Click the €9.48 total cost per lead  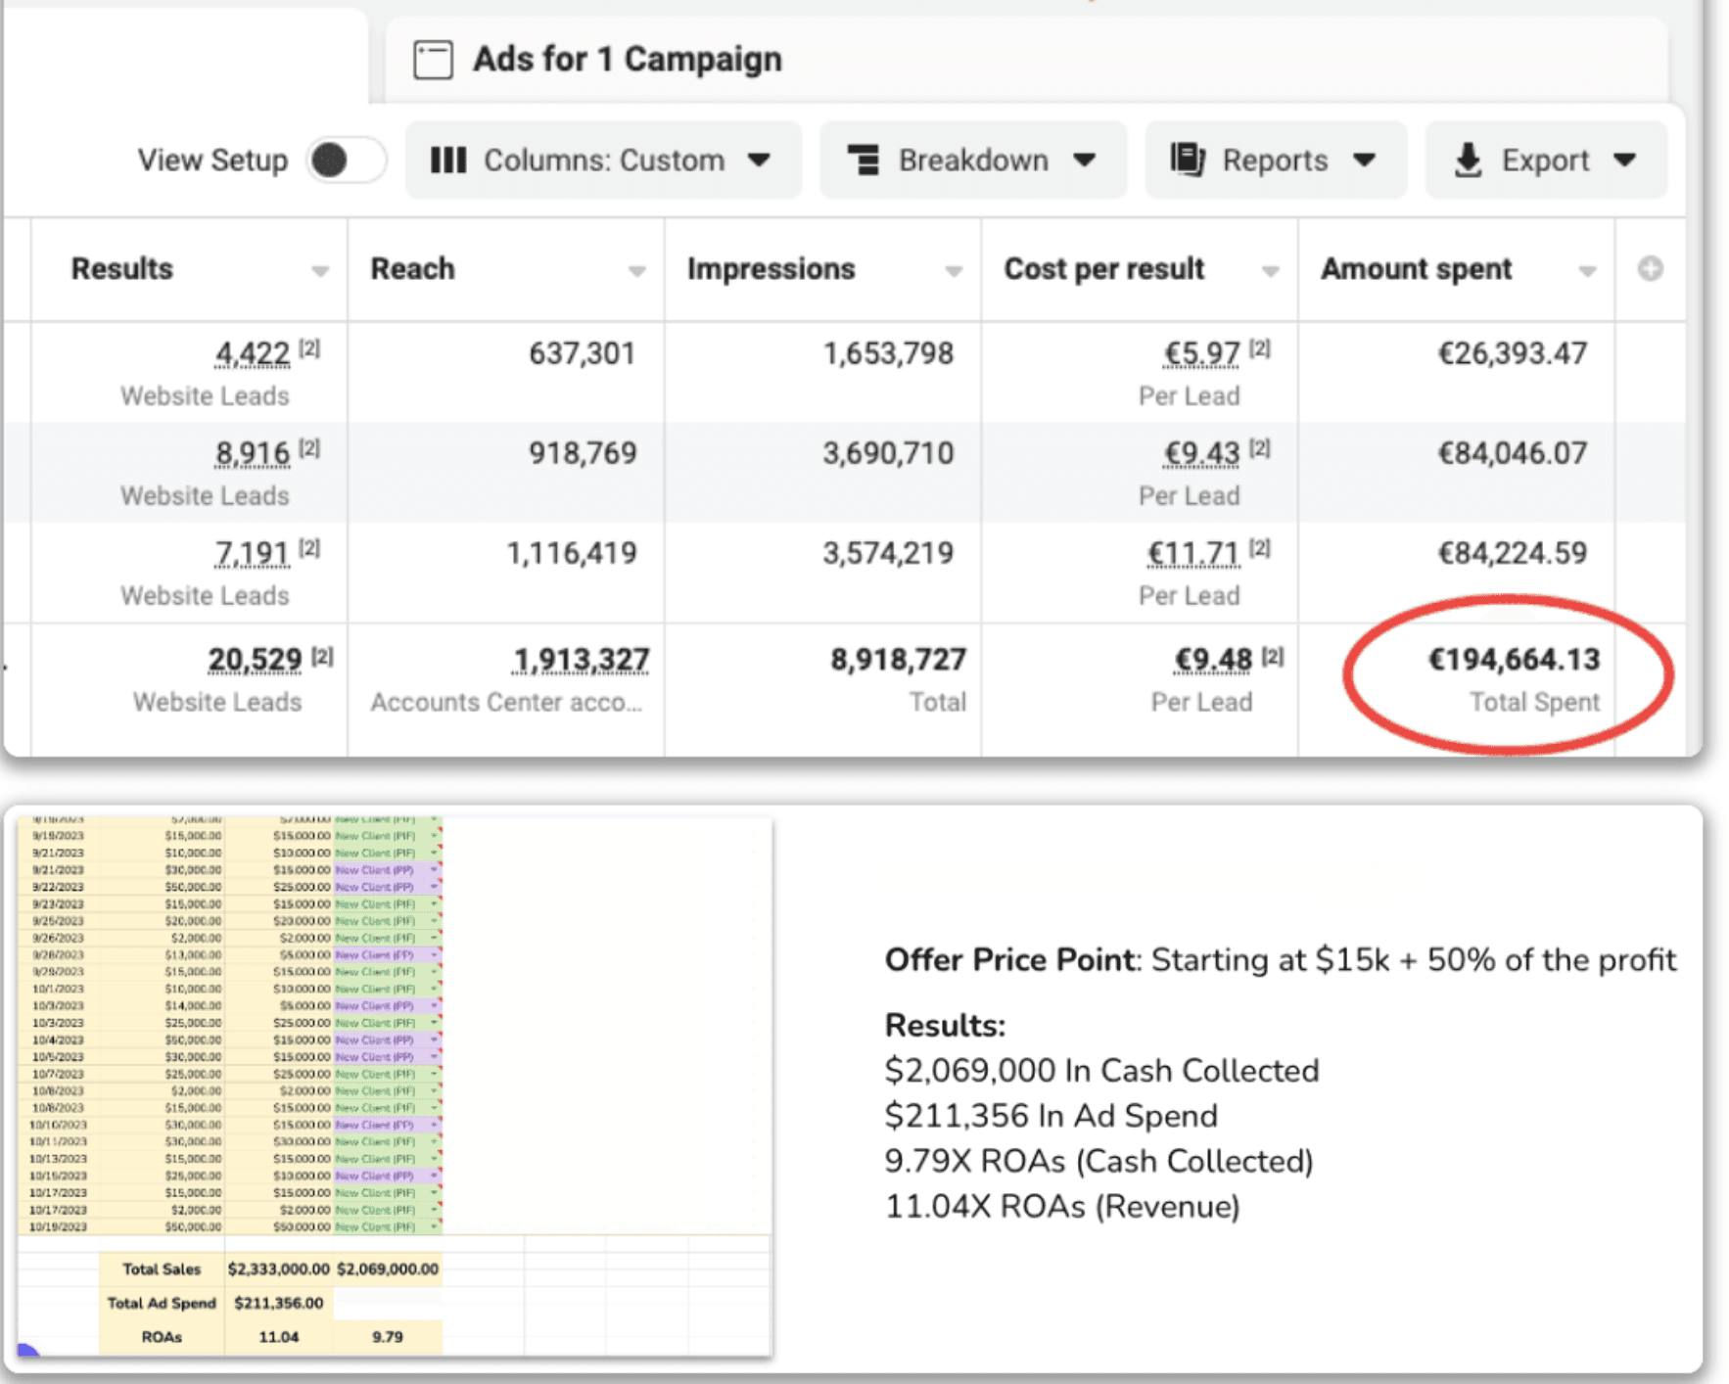click(1213, 661)
